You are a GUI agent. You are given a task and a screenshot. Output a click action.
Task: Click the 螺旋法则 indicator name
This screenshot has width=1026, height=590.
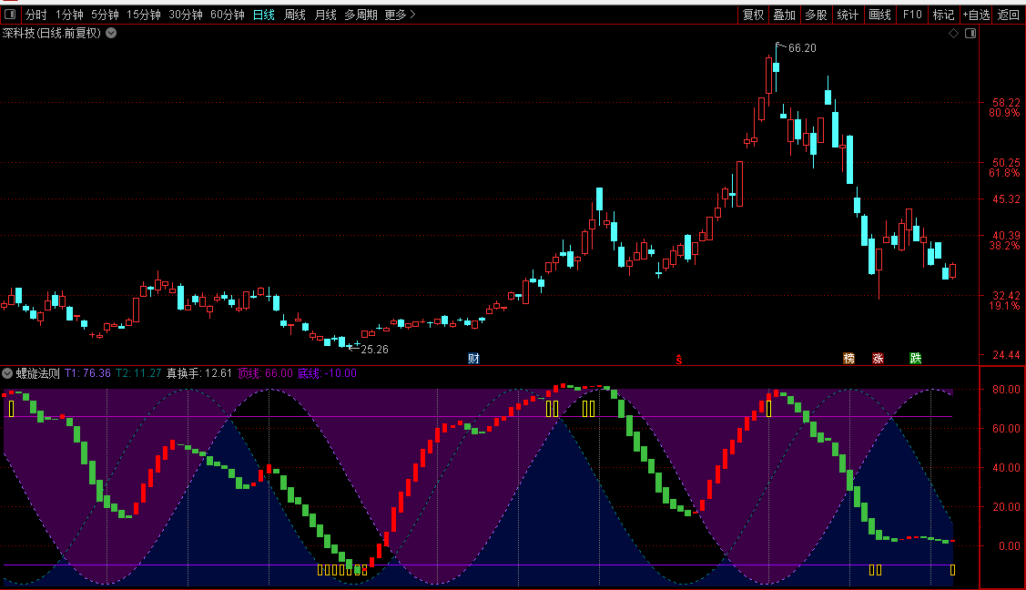[x=38, y=373]
